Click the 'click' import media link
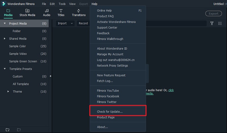227x133 pixels. click(x=171, y=90)
